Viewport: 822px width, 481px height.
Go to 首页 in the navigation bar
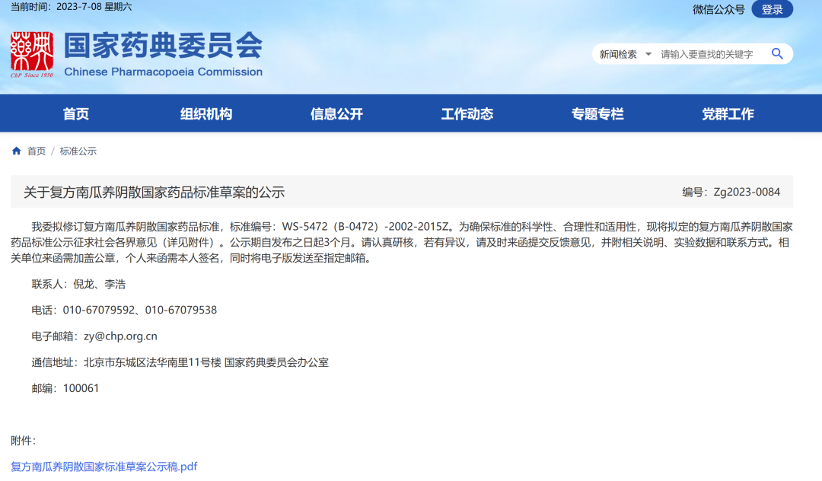[x=76, y=113]
